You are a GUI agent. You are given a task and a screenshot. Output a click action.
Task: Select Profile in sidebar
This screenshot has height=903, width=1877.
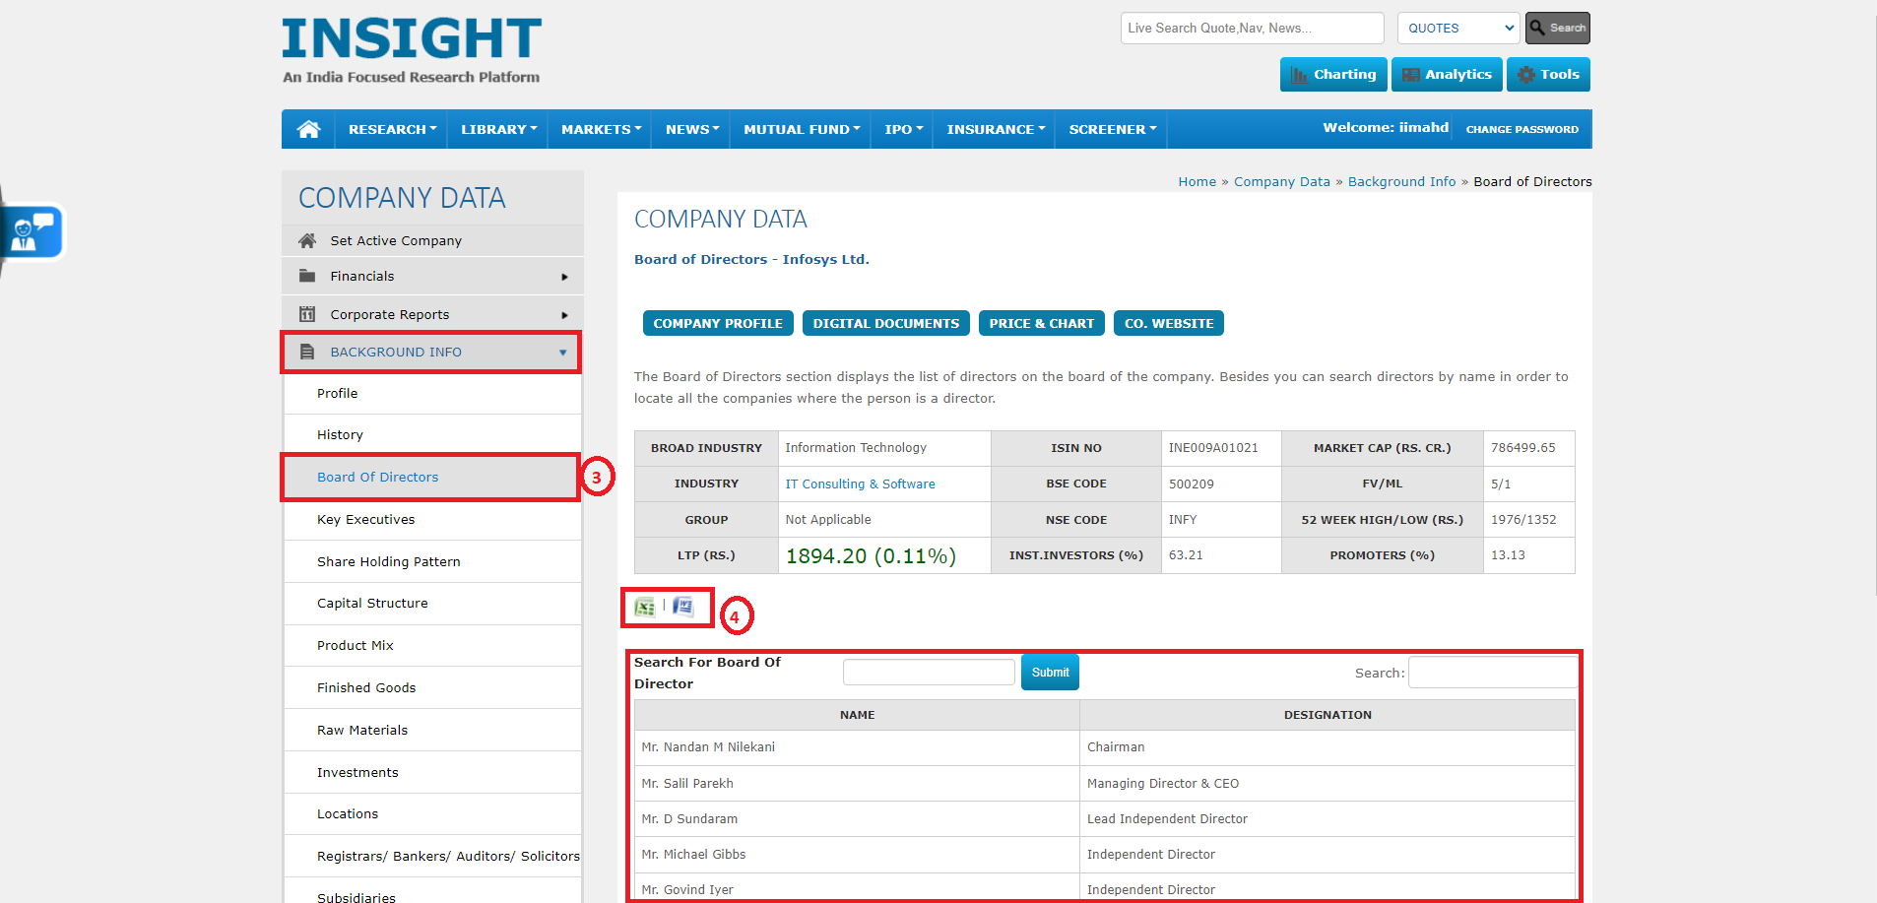tap(432, 393)
